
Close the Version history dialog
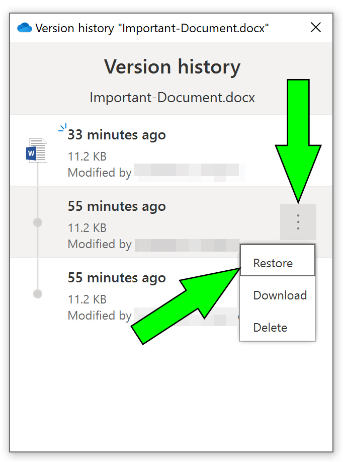tap(316, 27)
